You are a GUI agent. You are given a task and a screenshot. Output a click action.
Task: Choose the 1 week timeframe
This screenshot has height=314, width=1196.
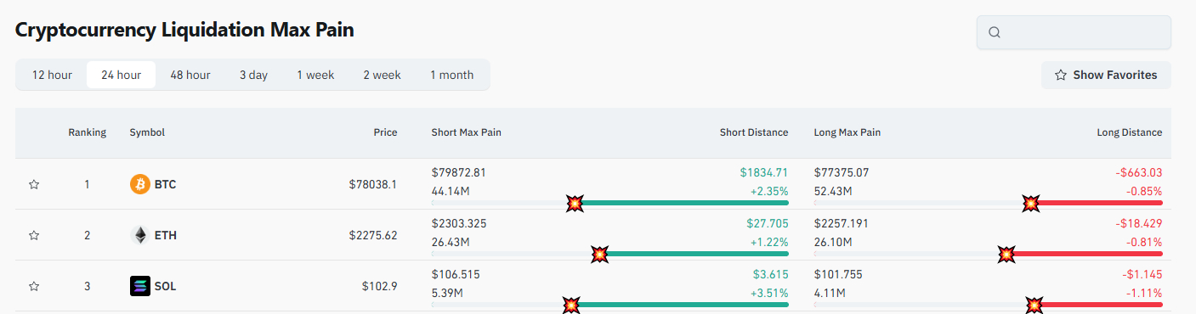[x=315, y=75]
